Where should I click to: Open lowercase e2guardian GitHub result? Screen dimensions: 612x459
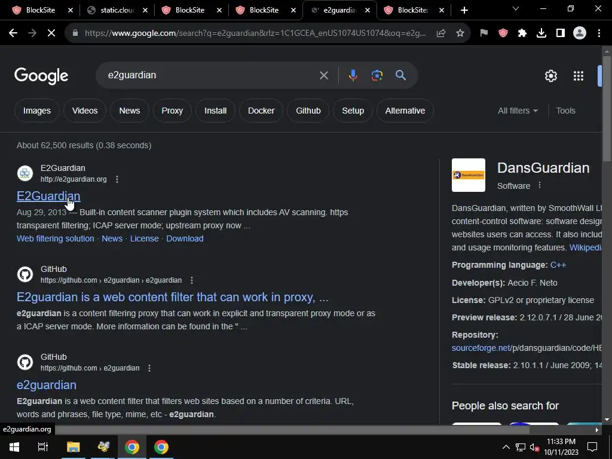click(x=47, y=385)
